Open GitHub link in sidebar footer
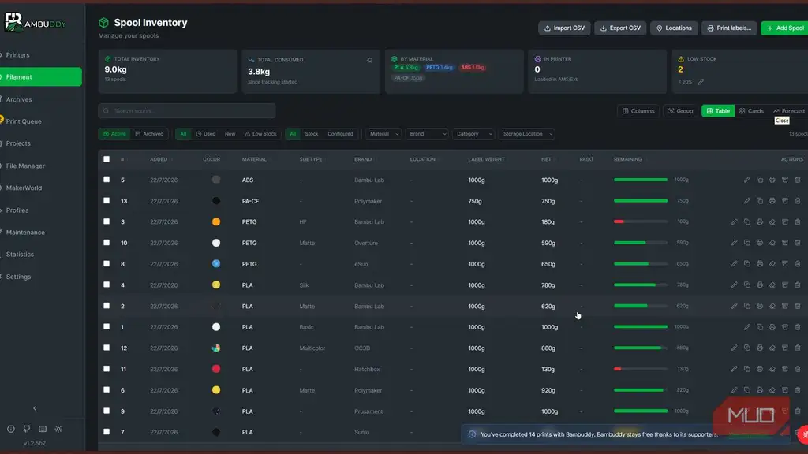 [x=26, y=429]
